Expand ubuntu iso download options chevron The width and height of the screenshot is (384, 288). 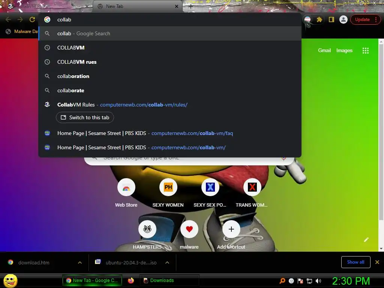[167, 262]
